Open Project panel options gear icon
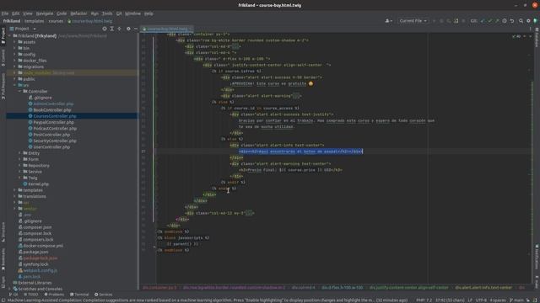 coord(128,29)
